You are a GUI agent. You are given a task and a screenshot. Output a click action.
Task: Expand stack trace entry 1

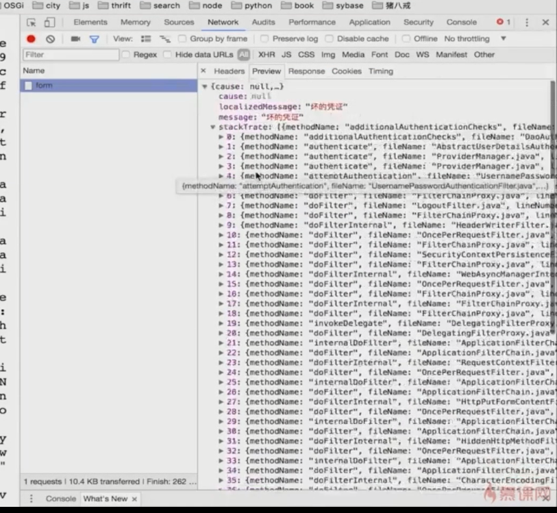tap(221, 147)
